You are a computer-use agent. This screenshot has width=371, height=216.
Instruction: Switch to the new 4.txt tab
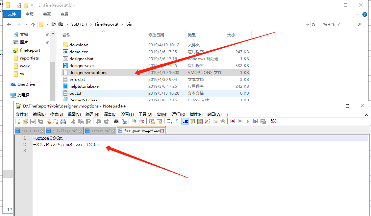pyautogui.click(x=29, y=131)
